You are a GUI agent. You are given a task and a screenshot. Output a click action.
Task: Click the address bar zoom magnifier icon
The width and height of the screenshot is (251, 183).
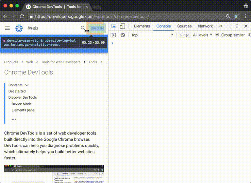(228, 16)
